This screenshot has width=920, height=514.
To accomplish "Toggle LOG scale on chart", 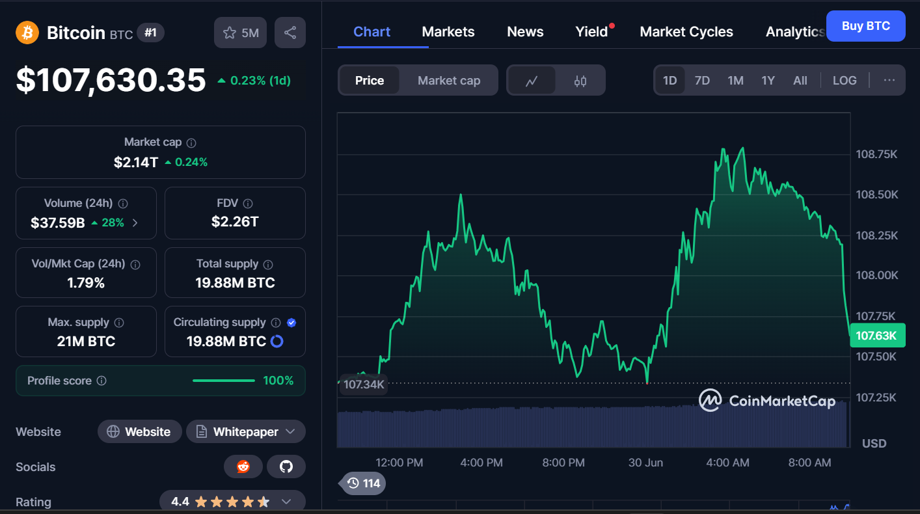I will [x=845, y=81].
